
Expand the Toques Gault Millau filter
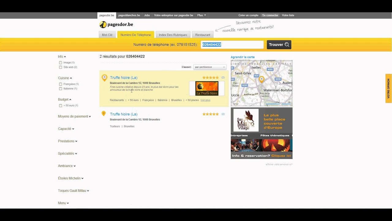[x=73, y=191]
